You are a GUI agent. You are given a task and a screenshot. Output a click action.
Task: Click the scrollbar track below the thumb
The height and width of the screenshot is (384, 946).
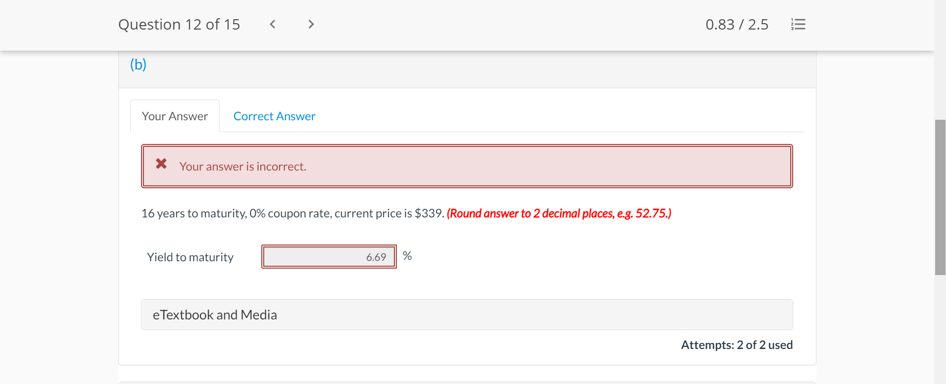(x=940, y=330)
